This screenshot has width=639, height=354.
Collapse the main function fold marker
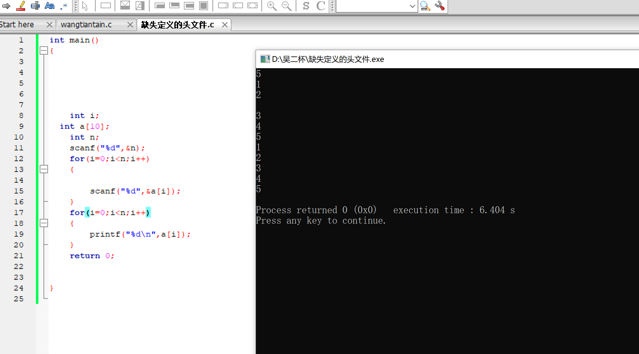[x=44, y=51]
